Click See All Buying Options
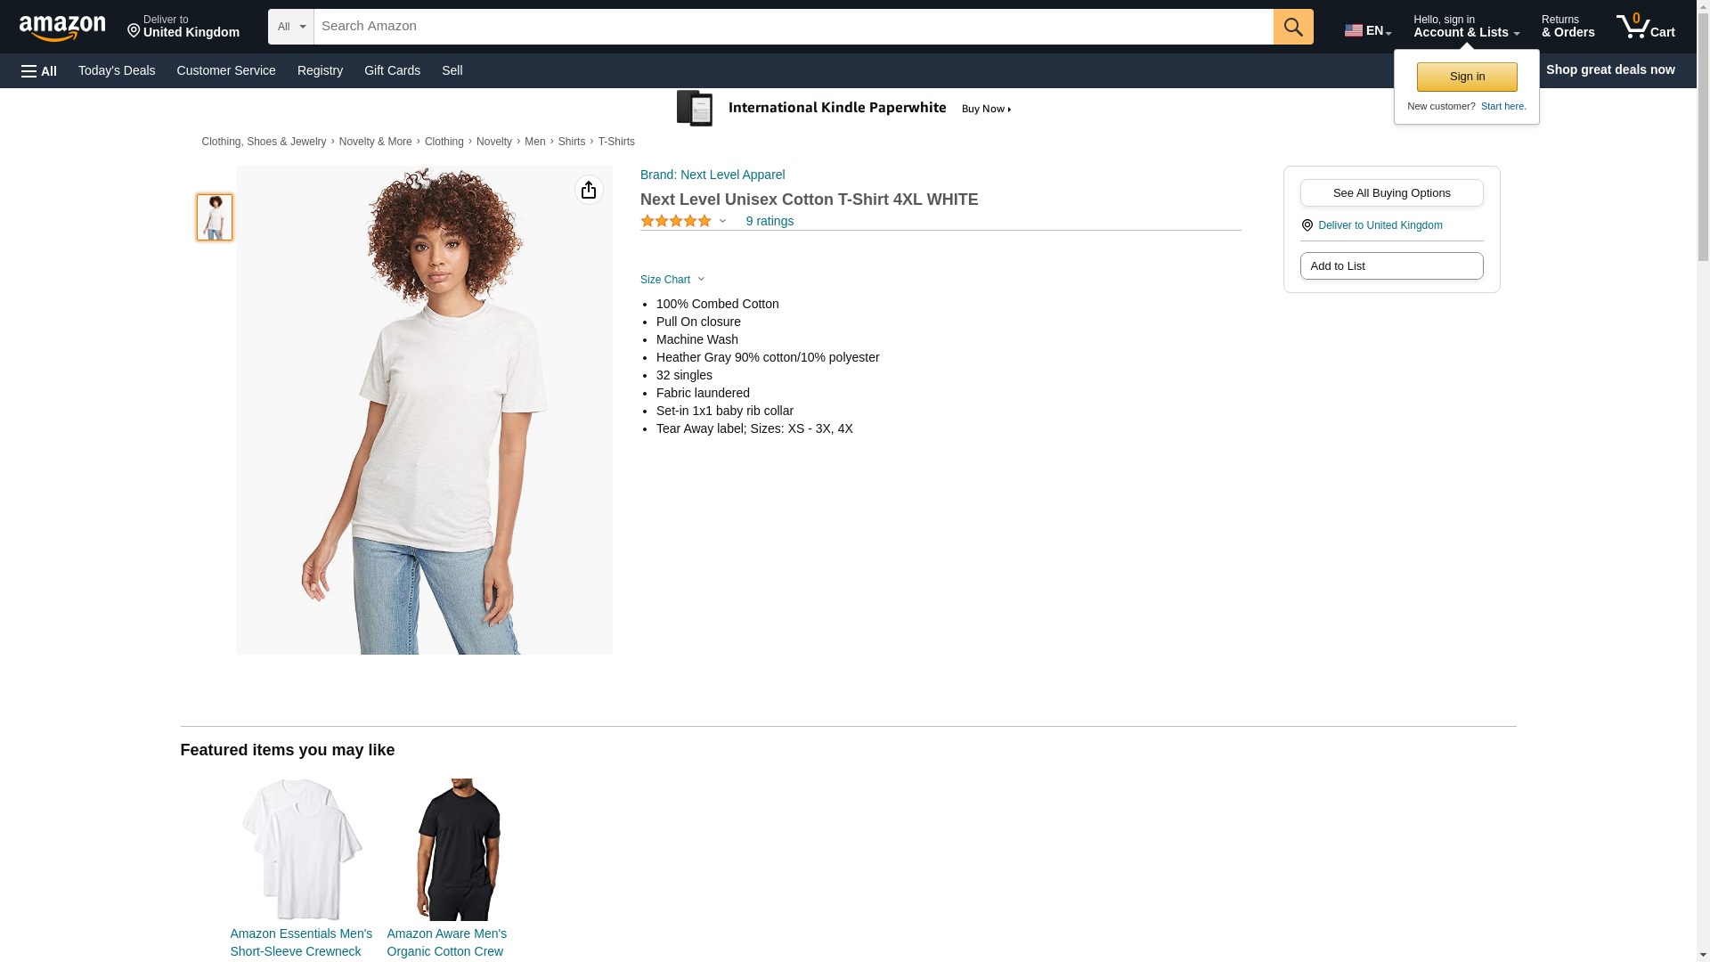The width and height of the screenshot is (1710, 962). pyautogui.click(x=1391, y=193)
